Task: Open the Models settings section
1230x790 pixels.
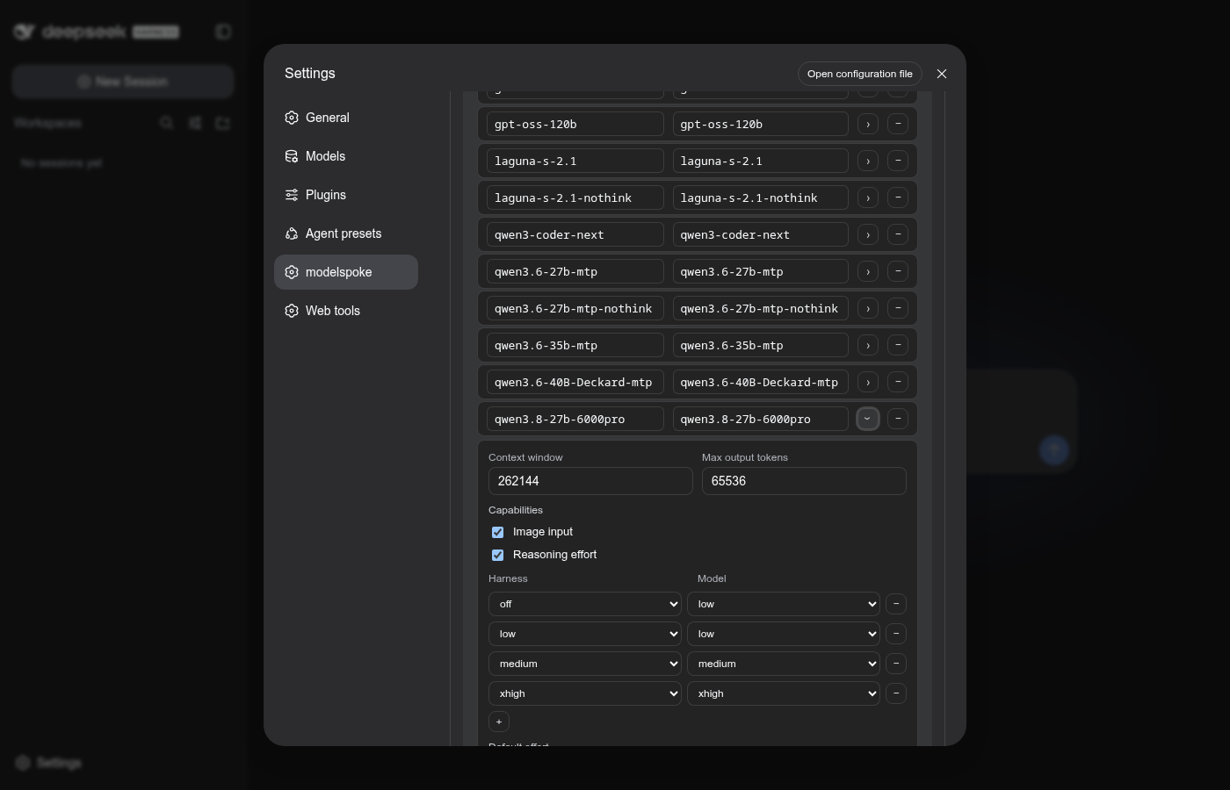Action: (346, 156)
